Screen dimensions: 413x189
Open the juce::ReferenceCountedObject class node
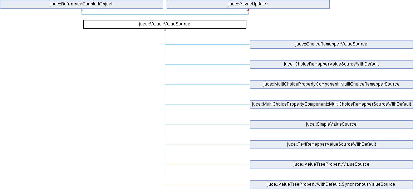click(82, 4)
